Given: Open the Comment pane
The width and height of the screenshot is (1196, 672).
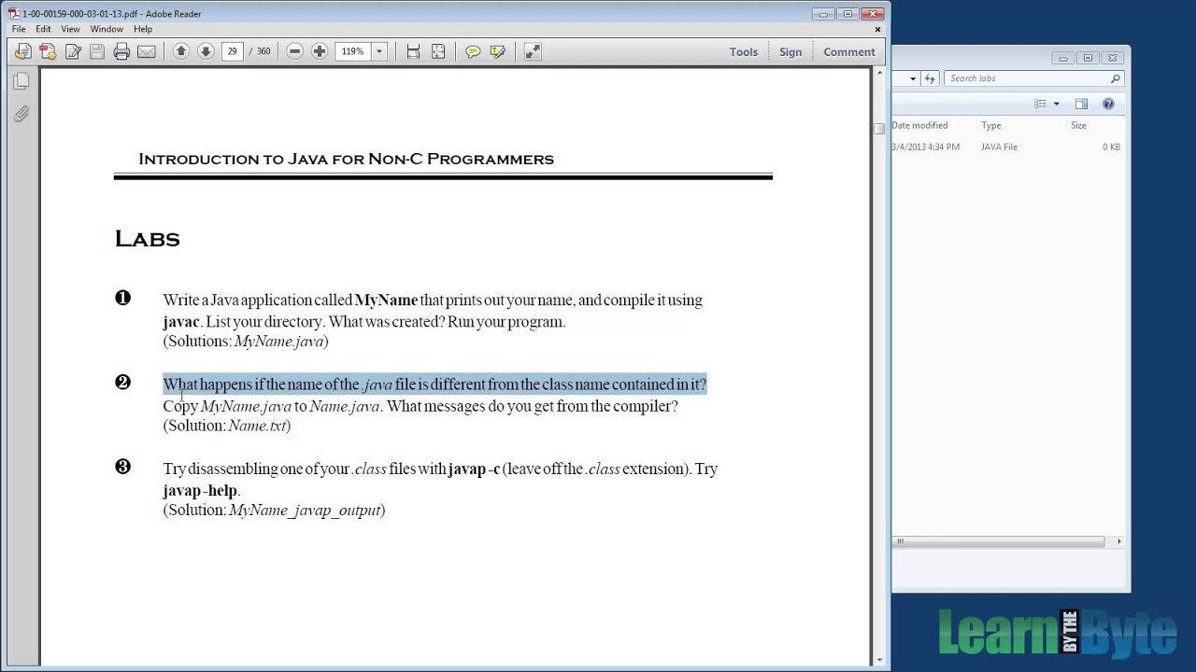Looking at the screenshot, I should 849,52.
